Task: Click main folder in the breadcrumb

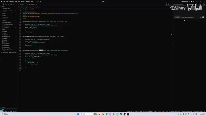Action: point(31,7)
